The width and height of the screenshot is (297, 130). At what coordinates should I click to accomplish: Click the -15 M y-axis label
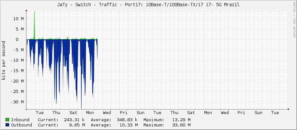pos(17,71)
